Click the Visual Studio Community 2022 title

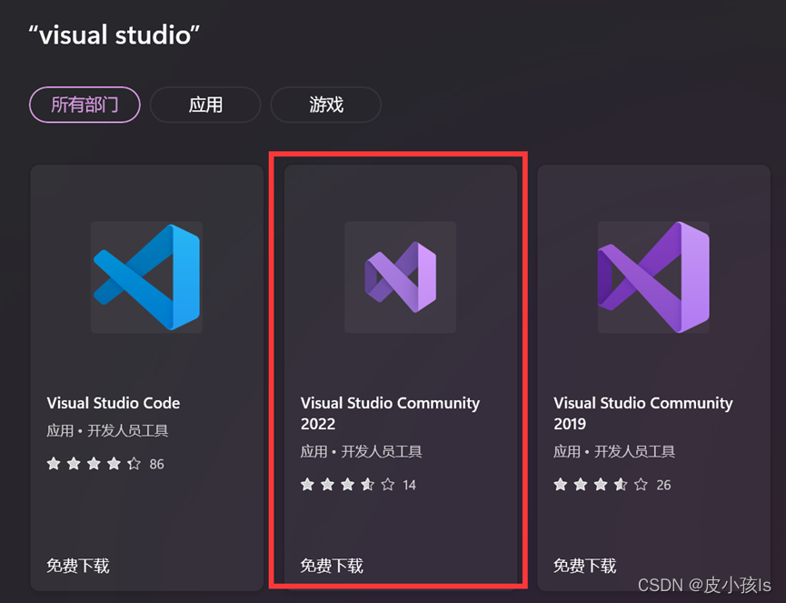390,414
